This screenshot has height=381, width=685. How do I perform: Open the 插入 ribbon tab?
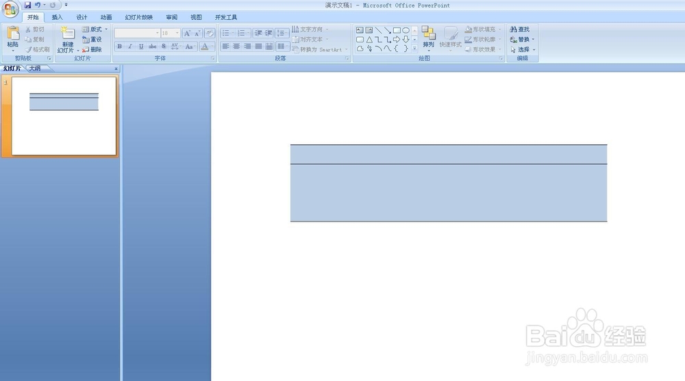tap(58, 18)
